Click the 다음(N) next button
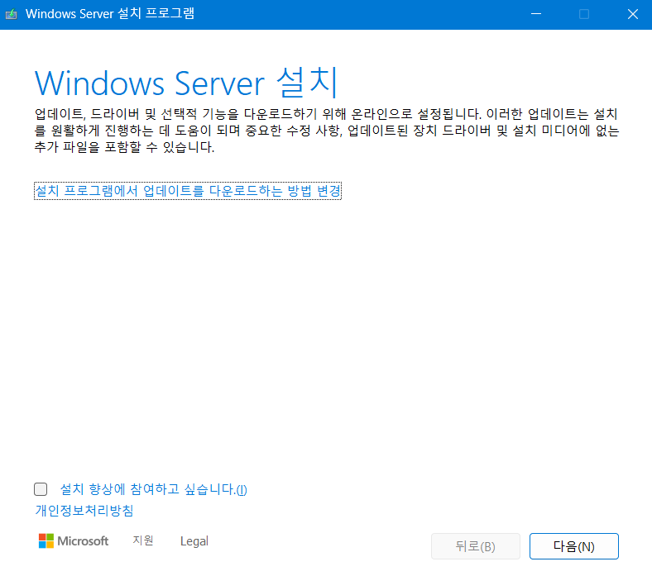Image resolution: width=652 pixels, height=576 pixels. (574, 546)
